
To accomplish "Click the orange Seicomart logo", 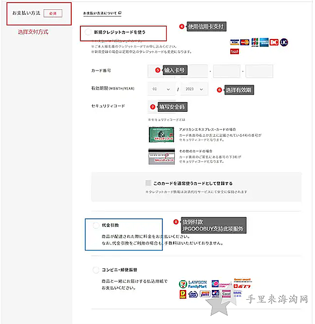I will pyautogui.click(x=243, y=280).
